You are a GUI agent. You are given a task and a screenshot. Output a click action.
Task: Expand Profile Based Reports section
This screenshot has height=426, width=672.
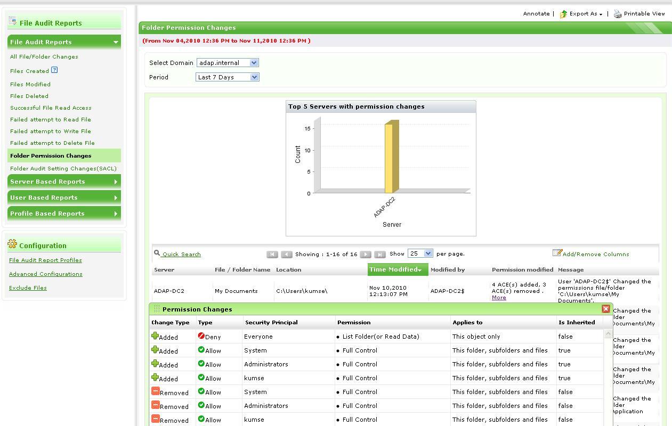pos(64,214)
